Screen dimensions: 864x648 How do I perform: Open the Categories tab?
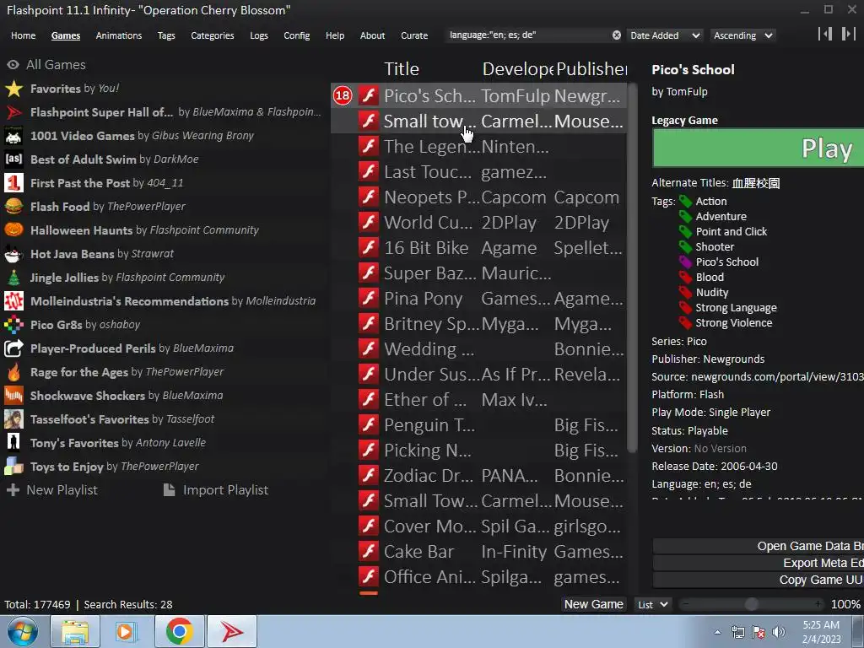[212, 35]
